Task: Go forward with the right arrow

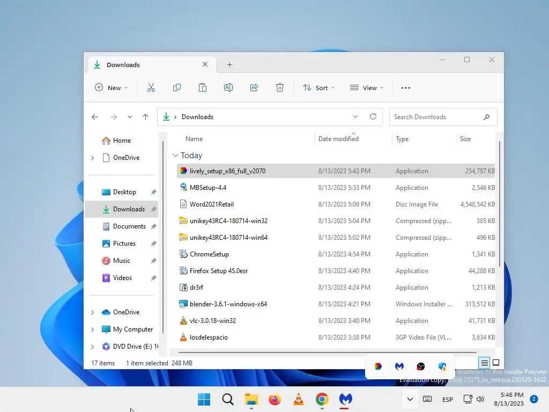Action: (114, 117)
